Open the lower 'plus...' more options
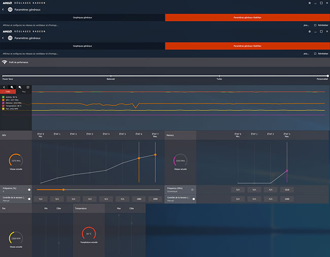 pos(306,53)
